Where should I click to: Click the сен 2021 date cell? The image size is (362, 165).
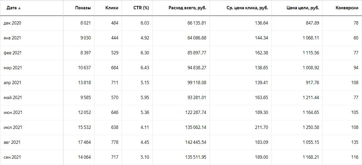coord(12,157)
